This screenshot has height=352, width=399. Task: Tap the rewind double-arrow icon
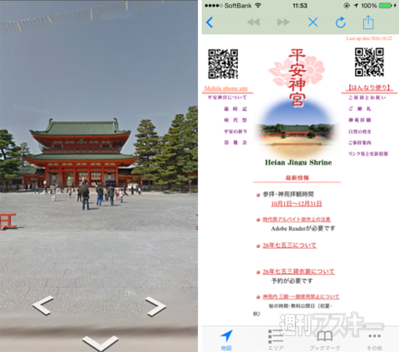[254, 22]
